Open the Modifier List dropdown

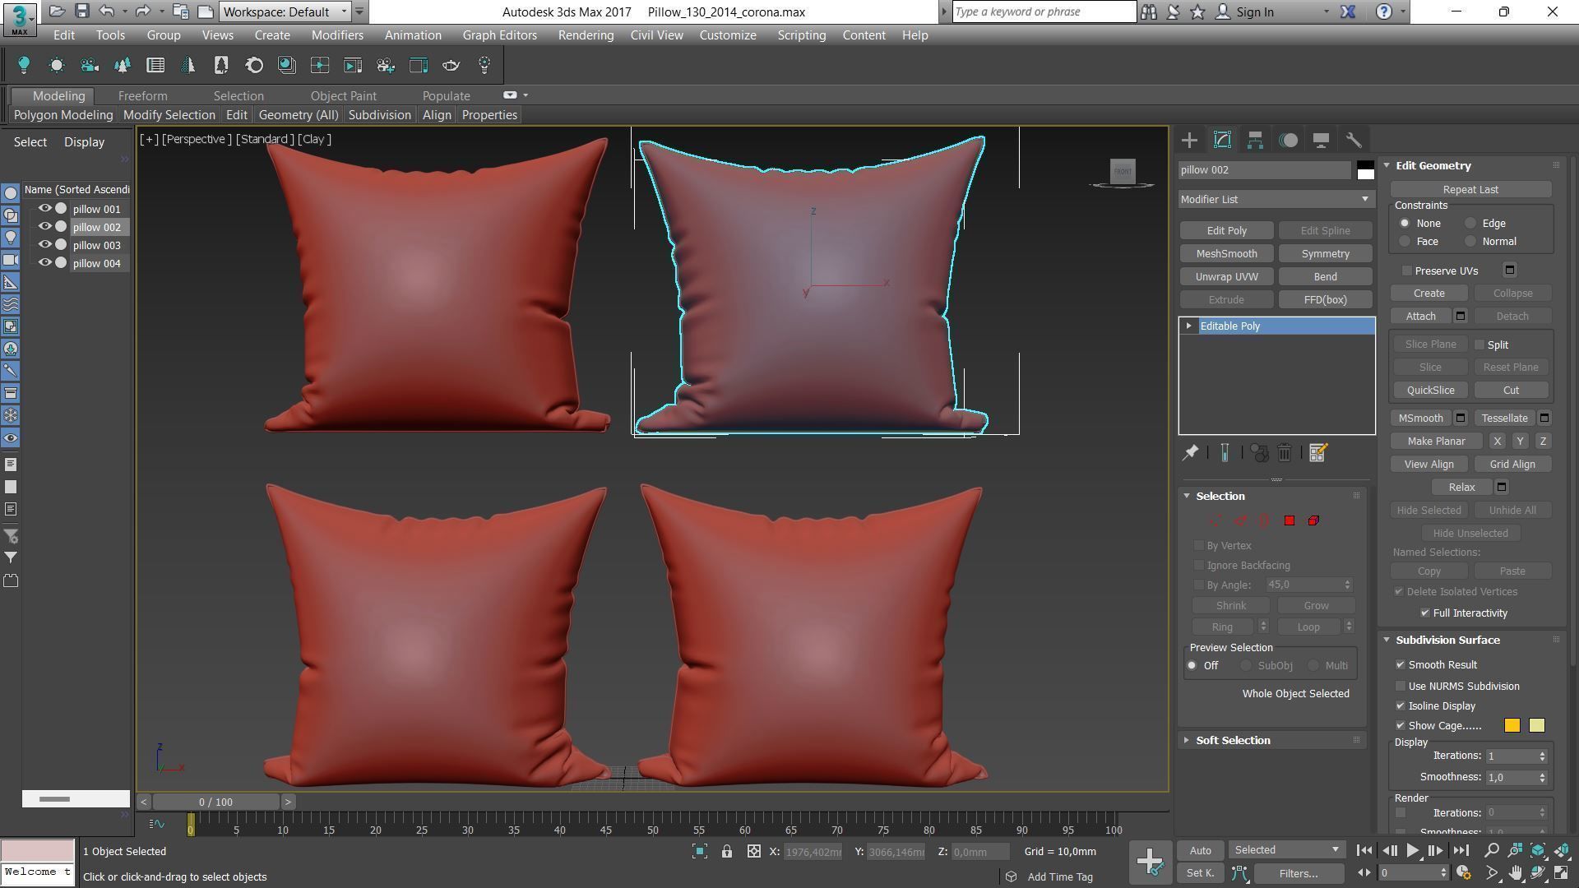click(1276, 199)
